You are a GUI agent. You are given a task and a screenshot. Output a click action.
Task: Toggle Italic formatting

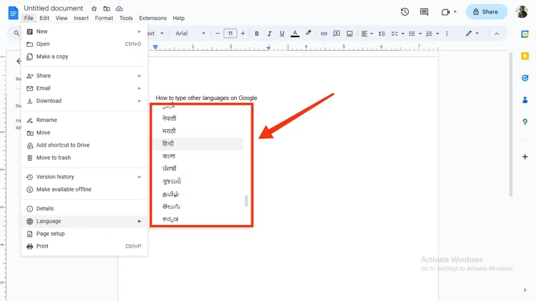click(269, 34)
